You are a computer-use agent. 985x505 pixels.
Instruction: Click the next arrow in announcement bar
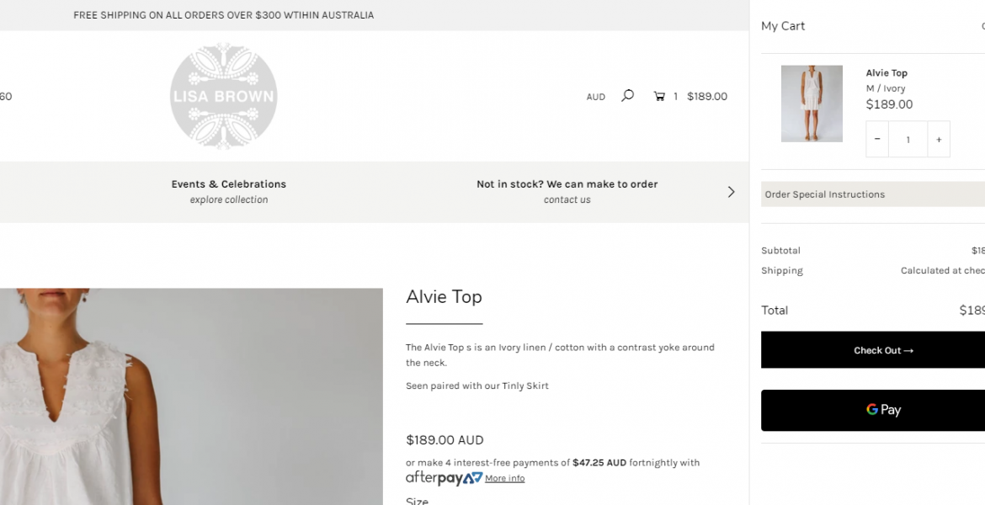(x=731, y=192)
